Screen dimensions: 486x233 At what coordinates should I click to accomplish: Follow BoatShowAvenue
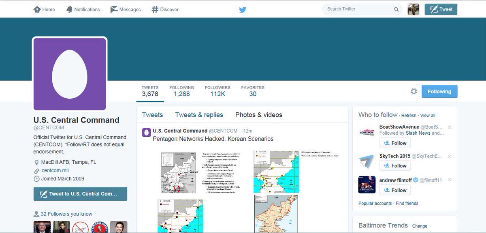pos(394,143)
